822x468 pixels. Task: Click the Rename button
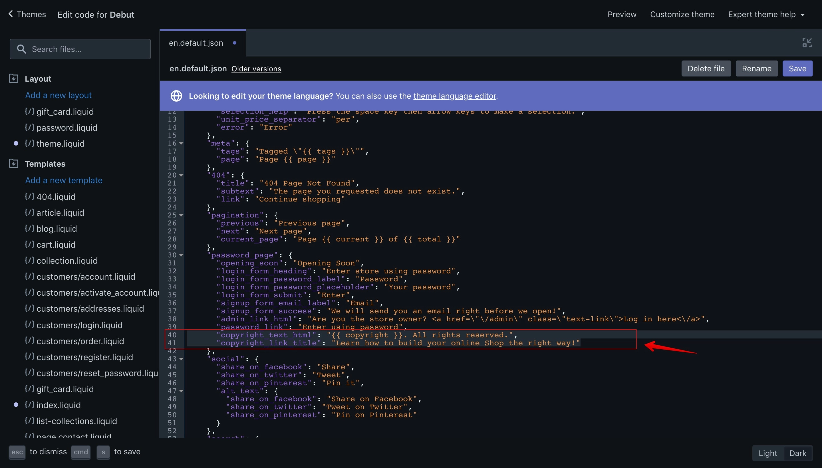[x=756, y=68]
